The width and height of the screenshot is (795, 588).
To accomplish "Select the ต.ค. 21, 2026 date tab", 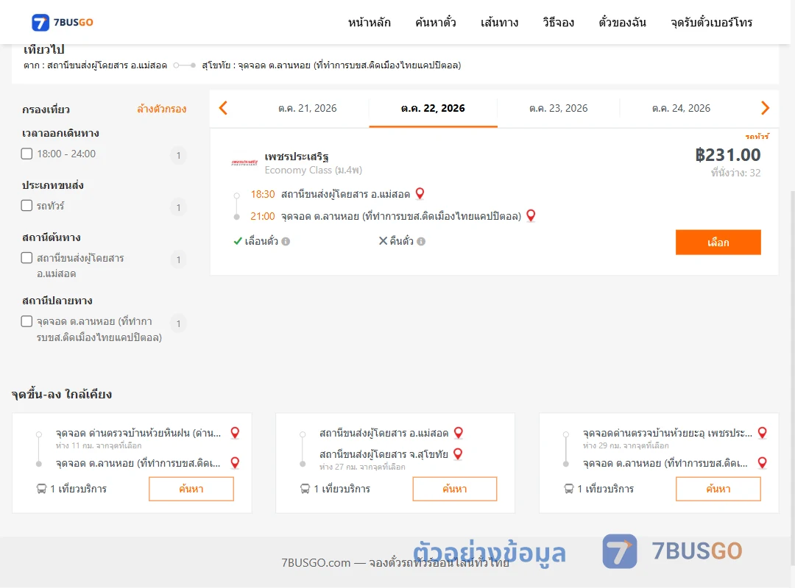I will 307,108.
